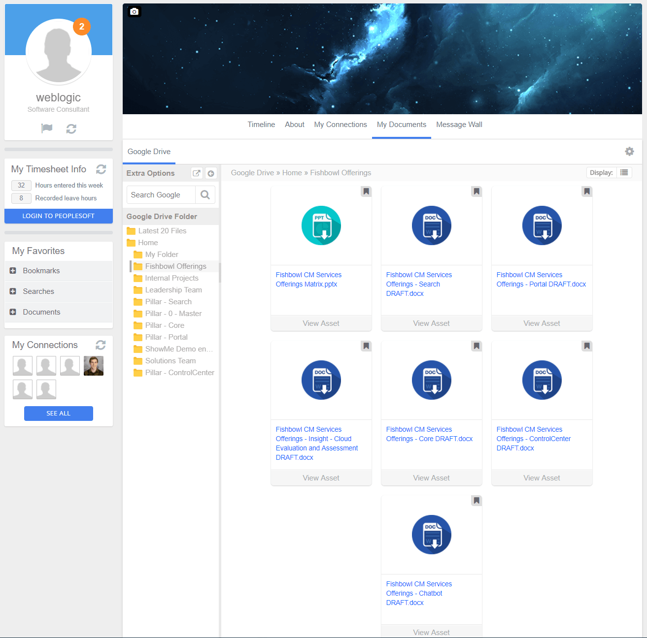Image resolution: width=647 pixels, height=638 pixels.
Task: Bookmark the Offerings Matrix.pptx card
Action: point(366,191)
